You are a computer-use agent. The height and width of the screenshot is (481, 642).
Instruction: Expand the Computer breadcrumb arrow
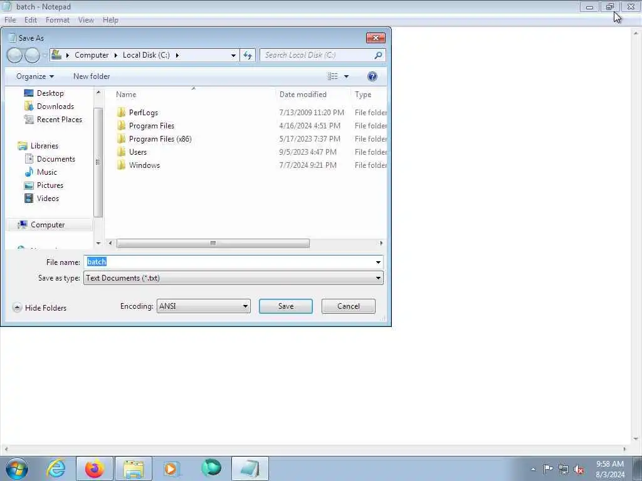(x=116, y=55)
